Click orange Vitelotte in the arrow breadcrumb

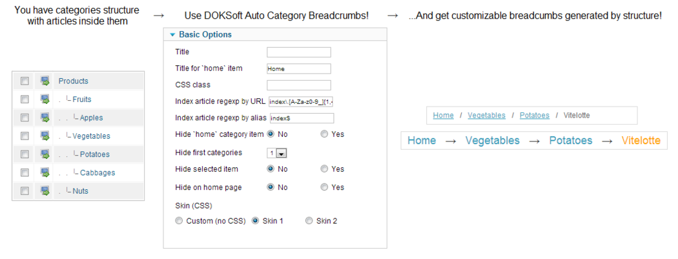click(641, 141)
